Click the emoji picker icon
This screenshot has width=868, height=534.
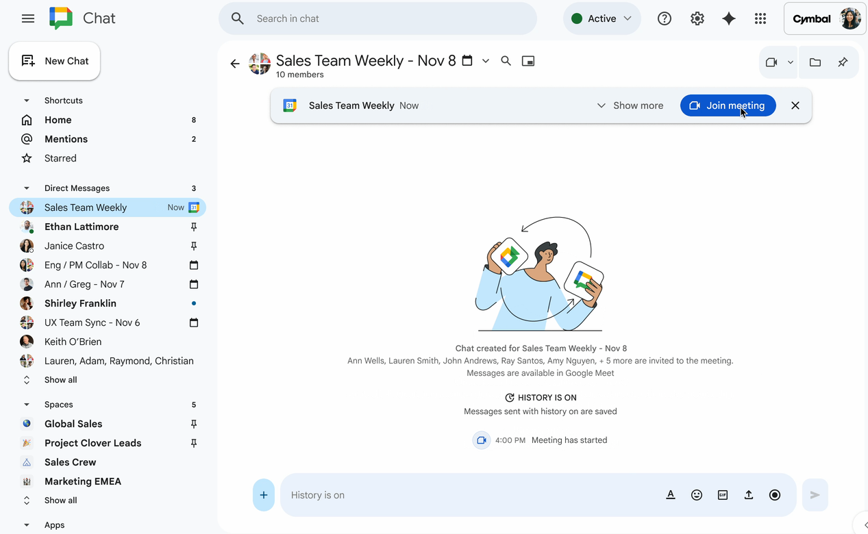697,495
